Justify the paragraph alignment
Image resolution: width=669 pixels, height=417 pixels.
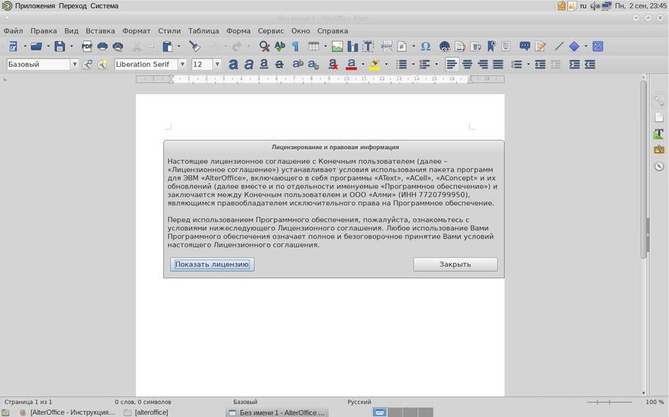pos(498,64)
